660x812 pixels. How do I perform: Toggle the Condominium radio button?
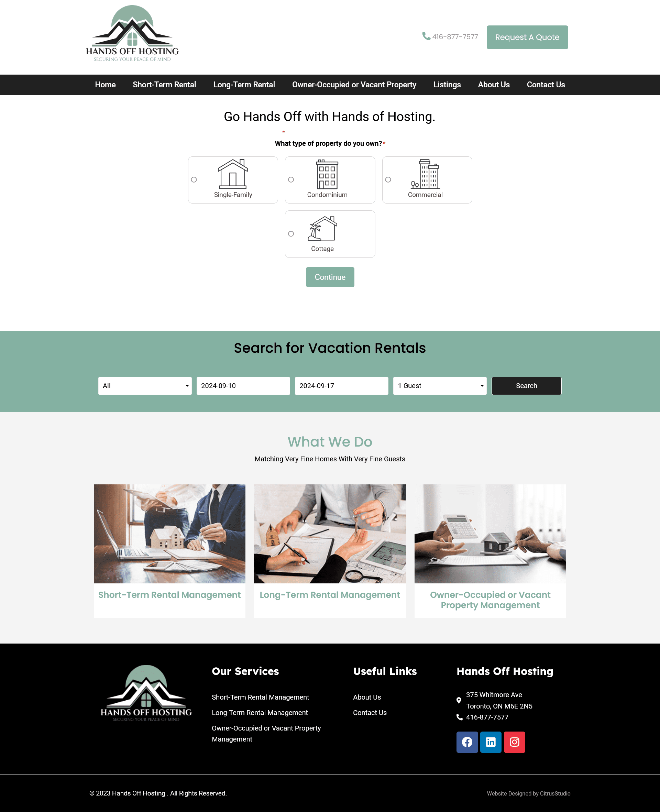click(291, 180)
